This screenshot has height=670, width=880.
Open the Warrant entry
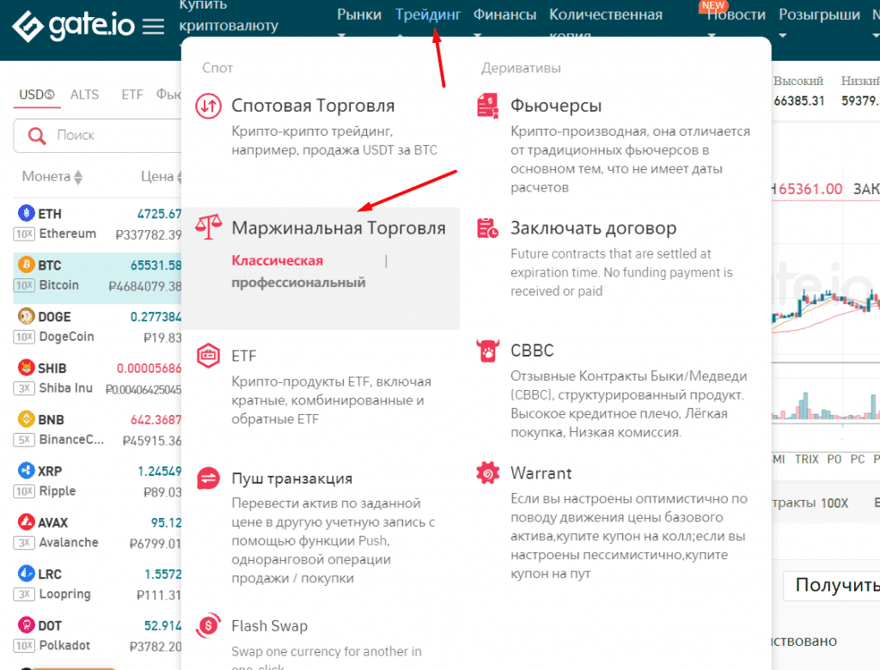tap(541, 473)
